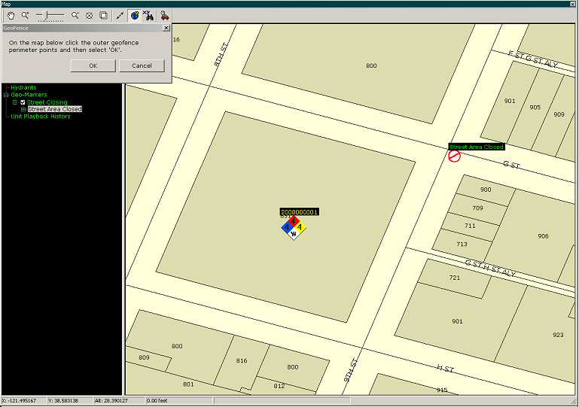Uncheck the Street Closing checkbox
The height and width of the screenshot is (407, 579).
(23, 102)
